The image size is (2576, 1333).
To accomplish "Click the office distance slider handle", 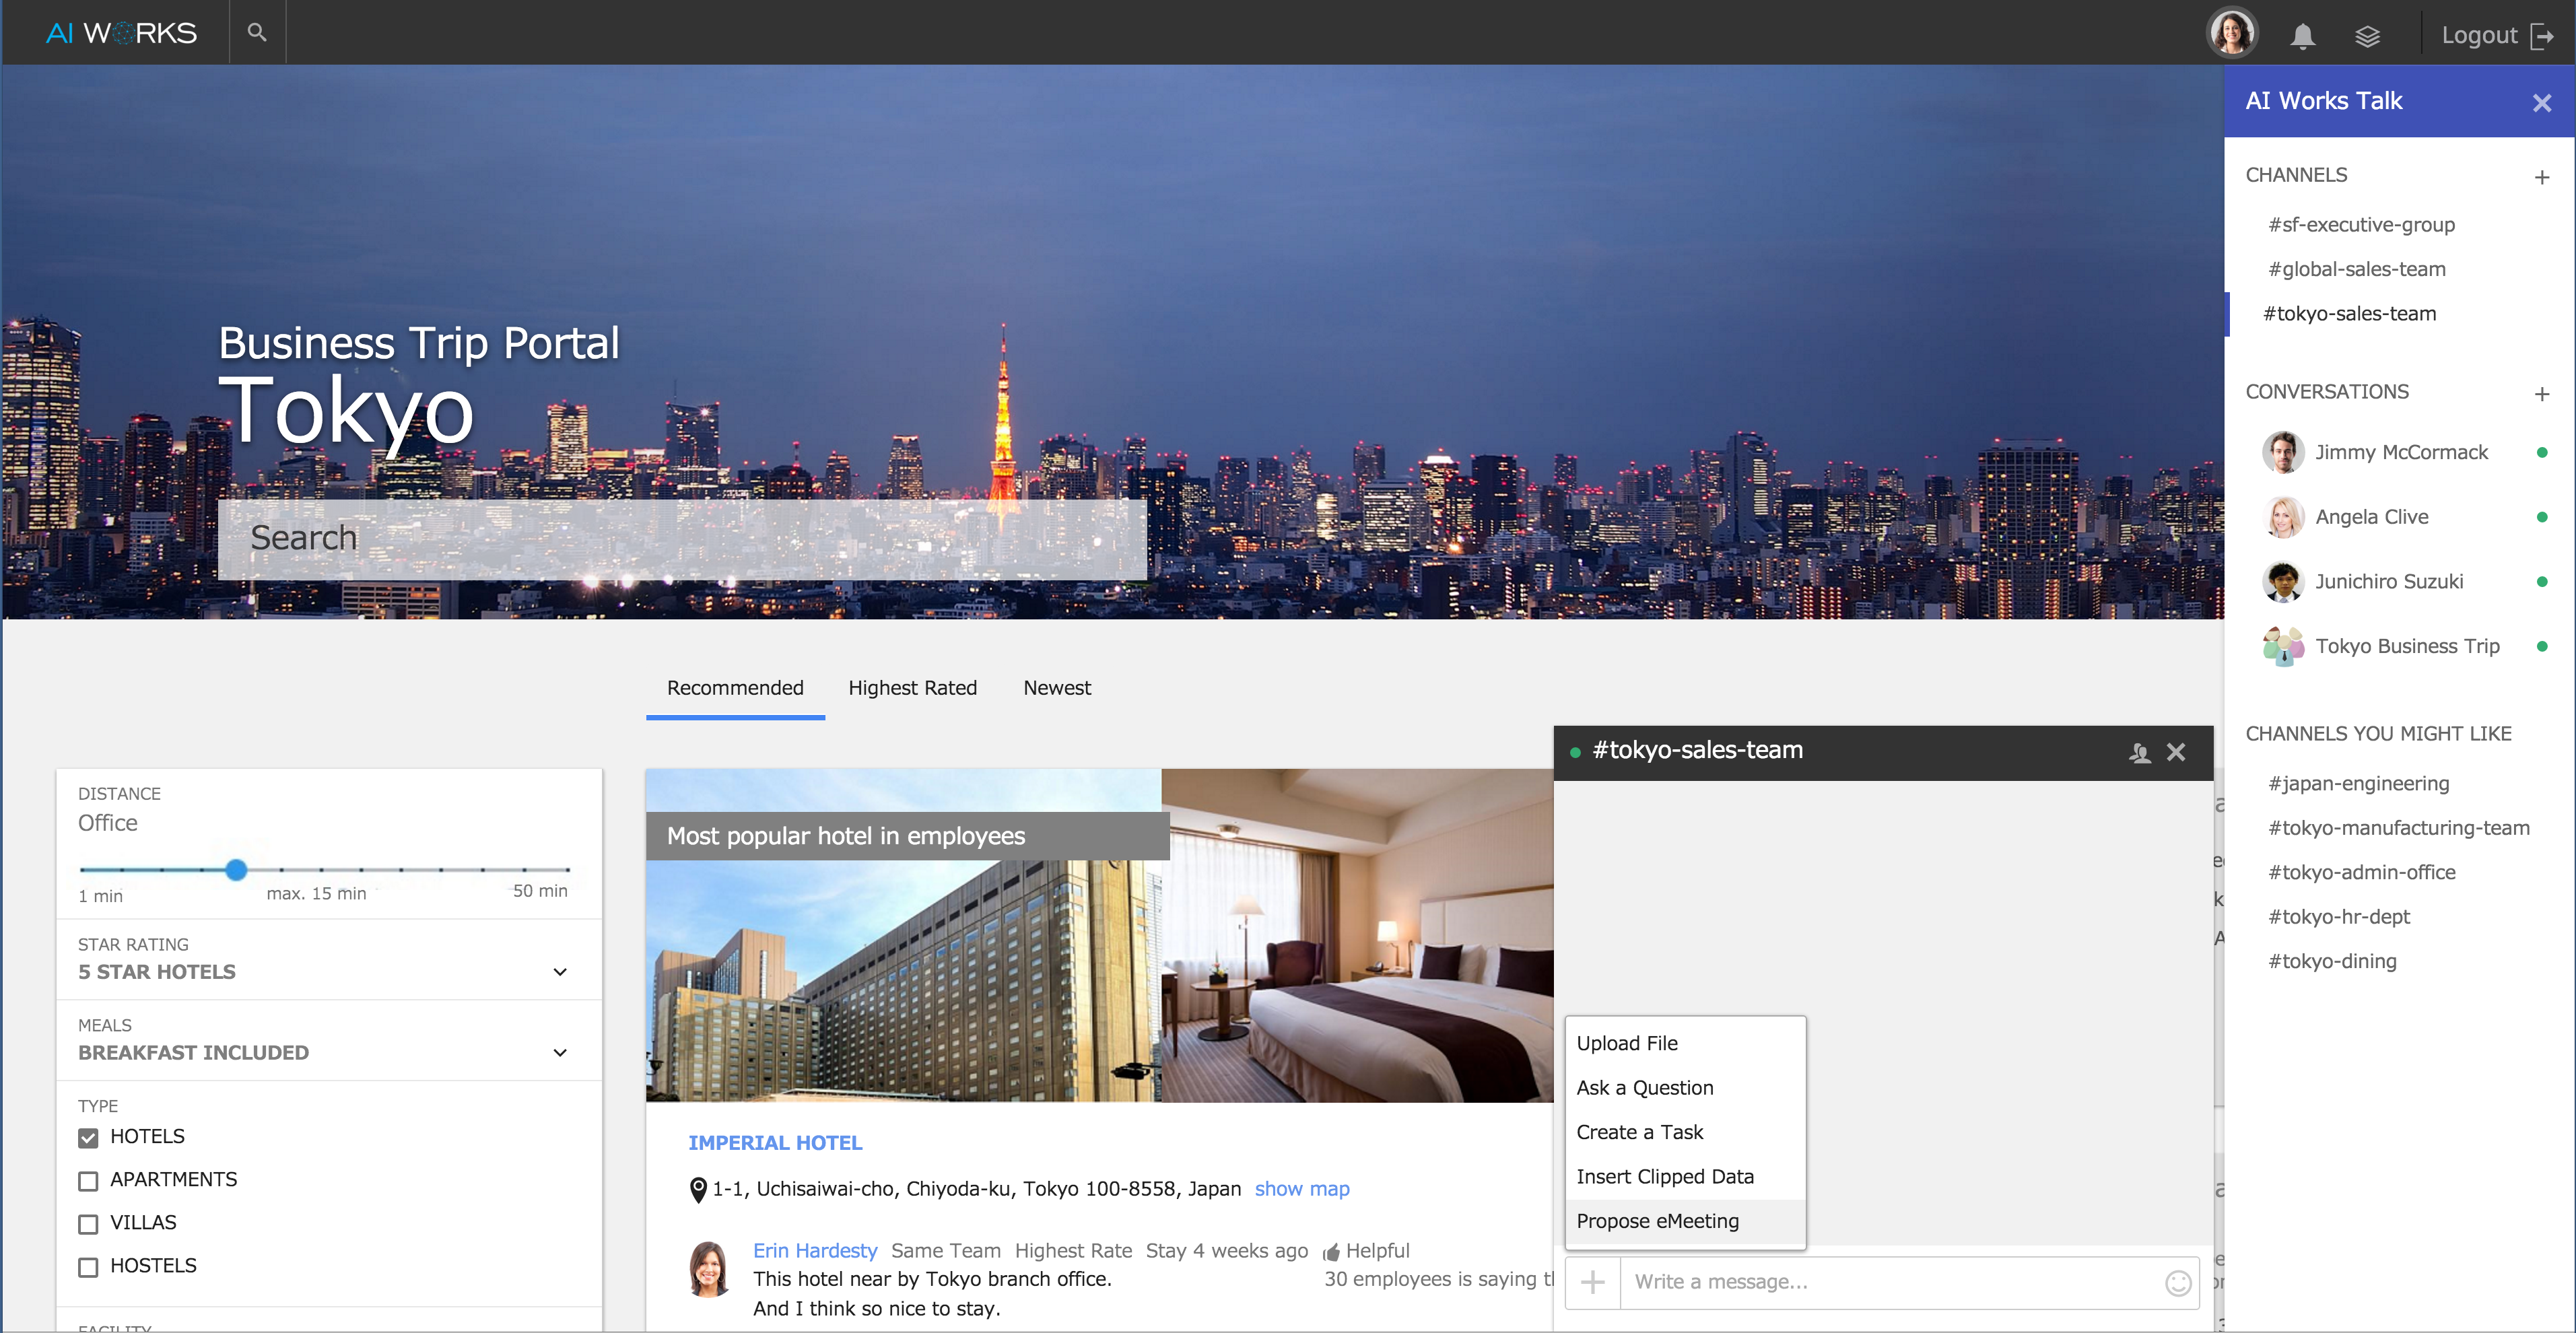I will tap(236, 870).
